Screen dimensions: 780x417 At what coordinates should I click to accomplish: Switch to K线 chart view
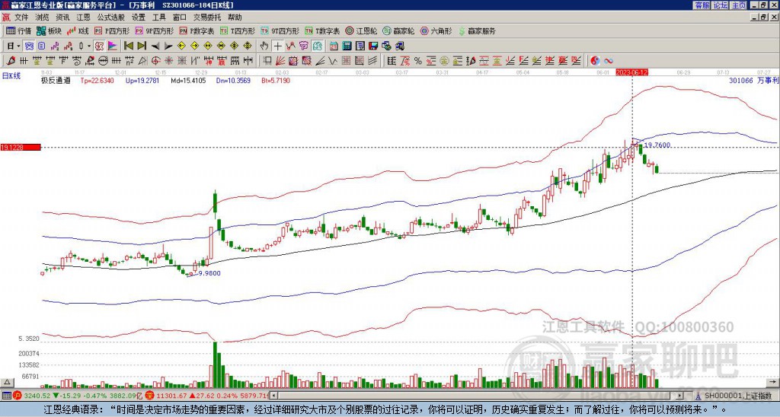pyautogui.click(x=78, y=30)
